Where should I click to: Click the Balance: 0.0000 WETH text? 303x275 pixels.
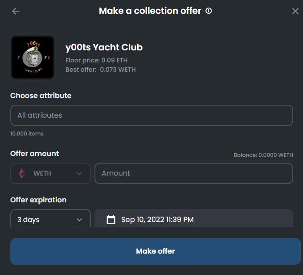pyautogui.click(x=263, y=155)
